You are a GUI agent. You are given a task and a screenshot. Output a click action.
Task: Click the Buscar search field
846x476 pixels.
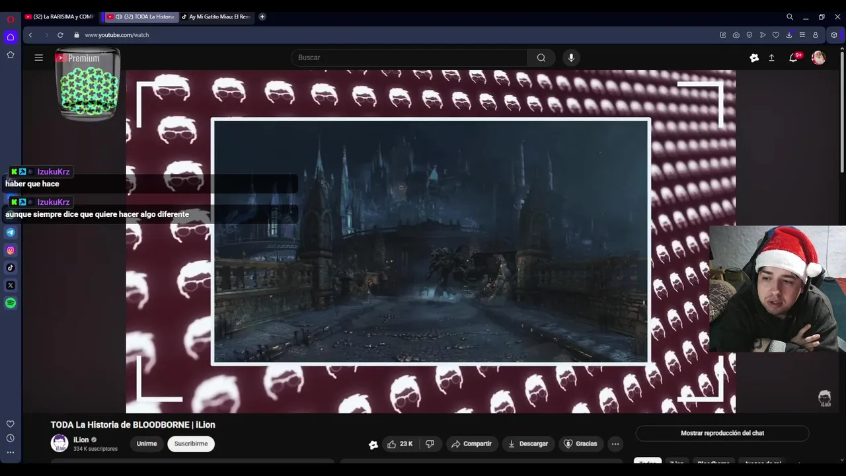pyautogui.click(x=410, y=58)
